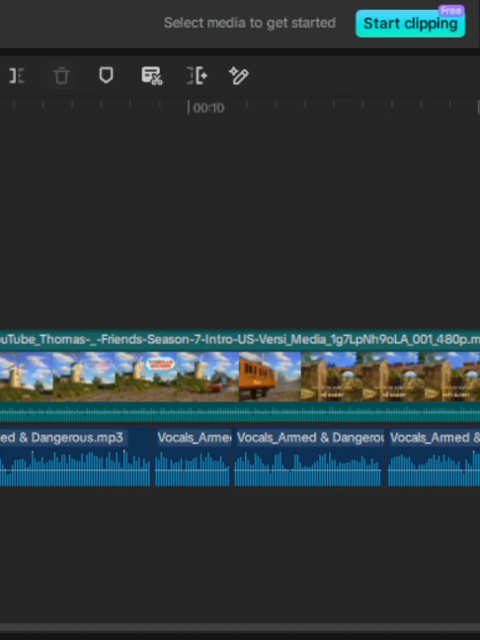Viewport: 480px width, 640px height.
Task: Click the Thomas logo windmill thumbnail frame
Action: click(x=146, y=376)
